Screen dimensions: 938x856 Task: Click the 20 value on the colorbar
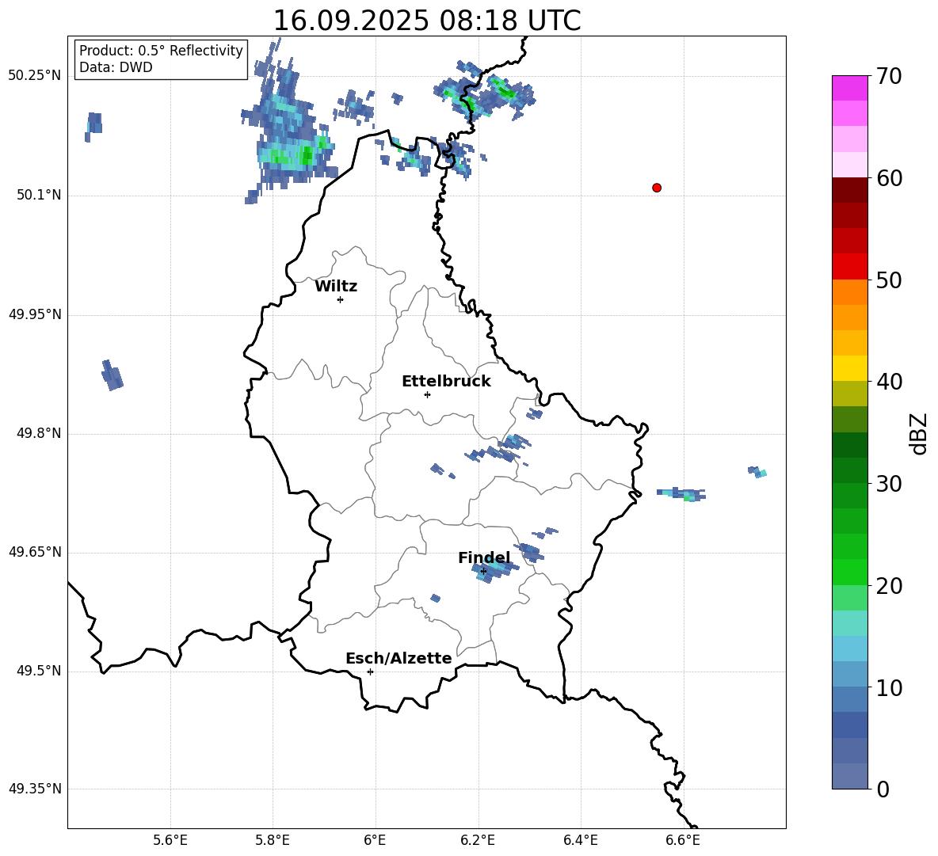point(889,586)
